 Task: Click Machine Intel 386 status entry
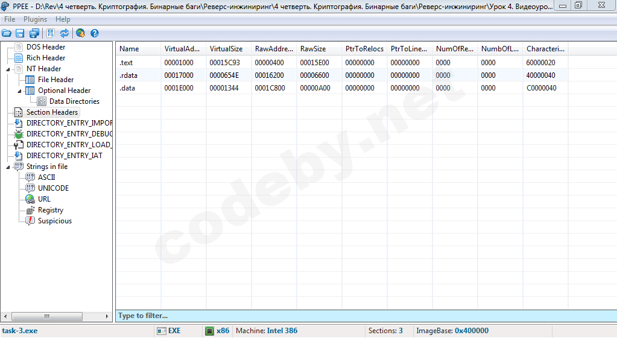point(267,331)
